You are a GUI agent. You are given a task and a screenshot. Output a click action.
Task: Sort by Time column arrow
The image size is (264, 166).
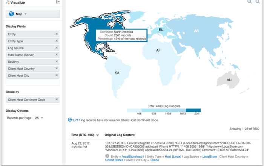(x=97, y=135)
